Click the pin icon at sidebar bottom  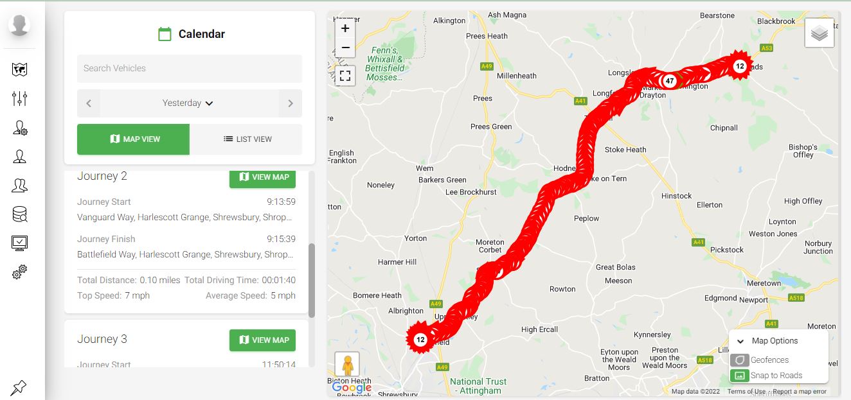pos(19,387)
